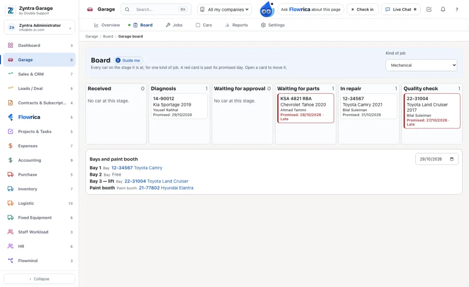The height and width of the screenshot is (287, 469).
Task: Open the Fixed Equipment icon
Action: click(10, 218)
